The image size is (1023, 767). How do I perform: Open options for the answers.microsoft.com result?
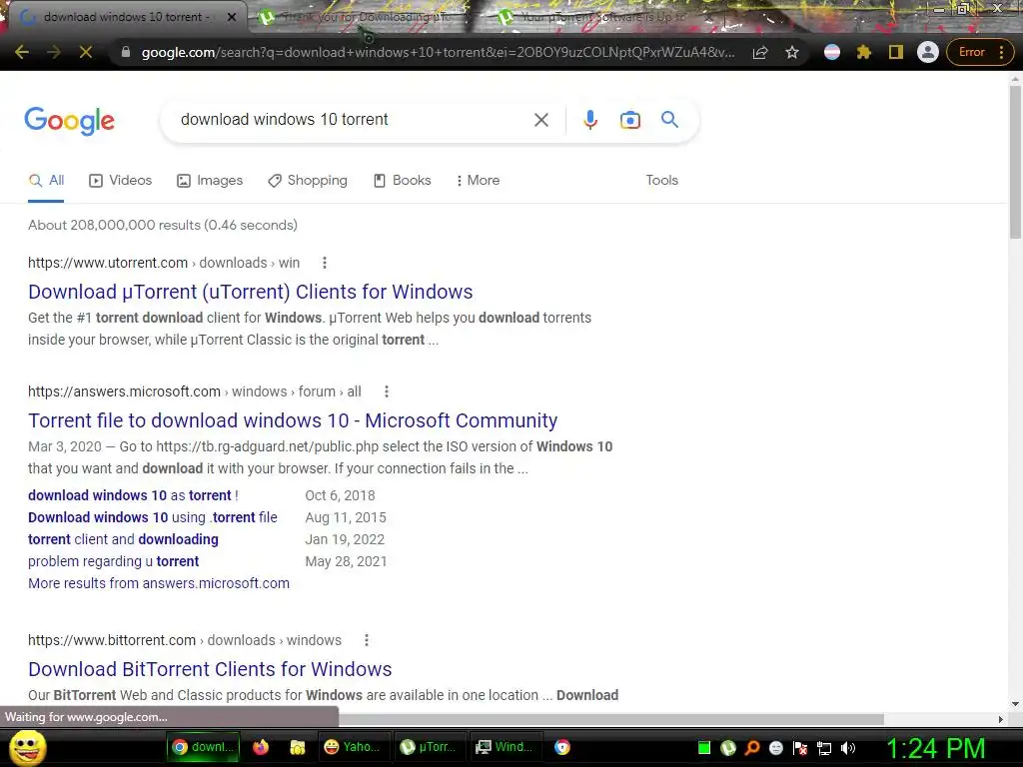point(387,391)
